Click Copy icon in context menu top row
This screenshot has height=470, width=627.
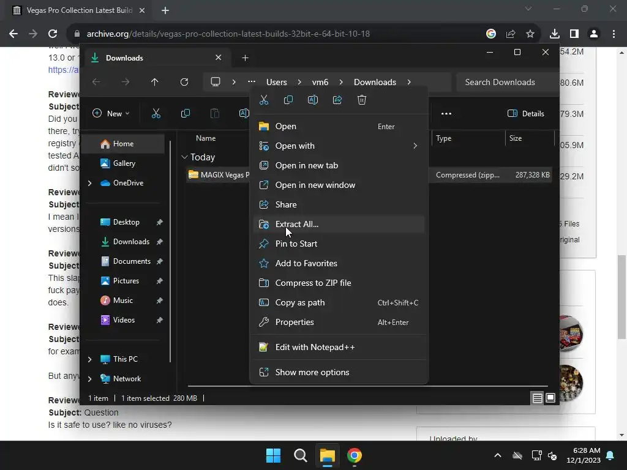click(x=288, y=100)
